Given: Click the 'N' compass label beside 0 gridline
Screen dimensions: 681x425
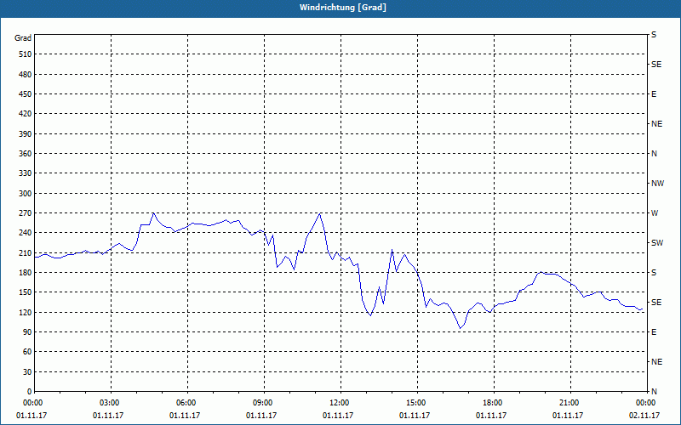Looking at the screenshot, I should coord(654,392).
